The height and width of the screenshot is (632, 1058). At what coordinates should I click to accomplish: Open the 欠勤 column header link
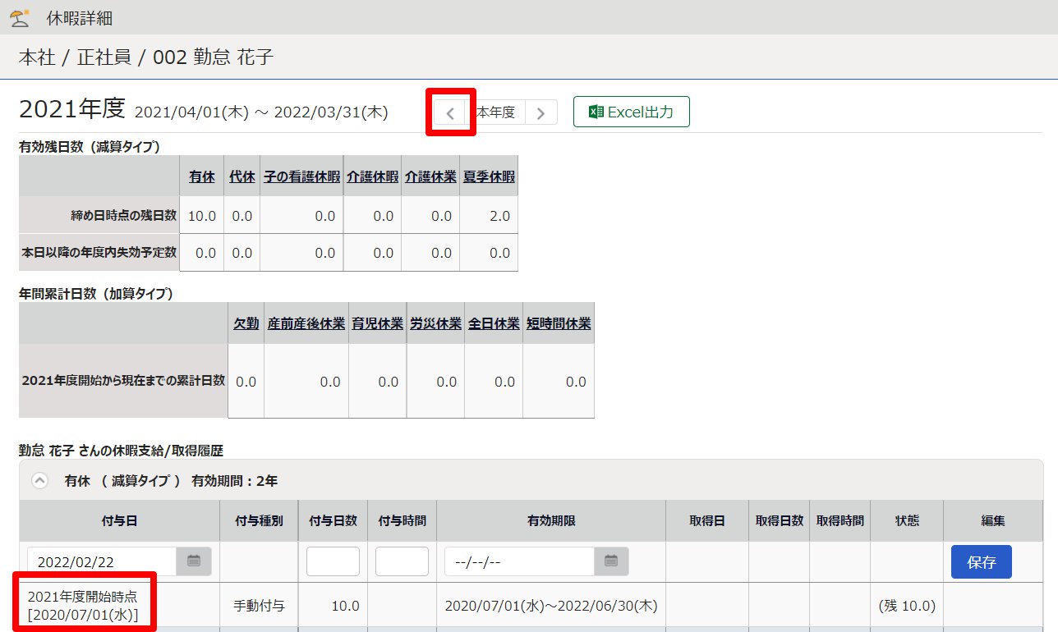pyautogui.click(x=246, y=323)
